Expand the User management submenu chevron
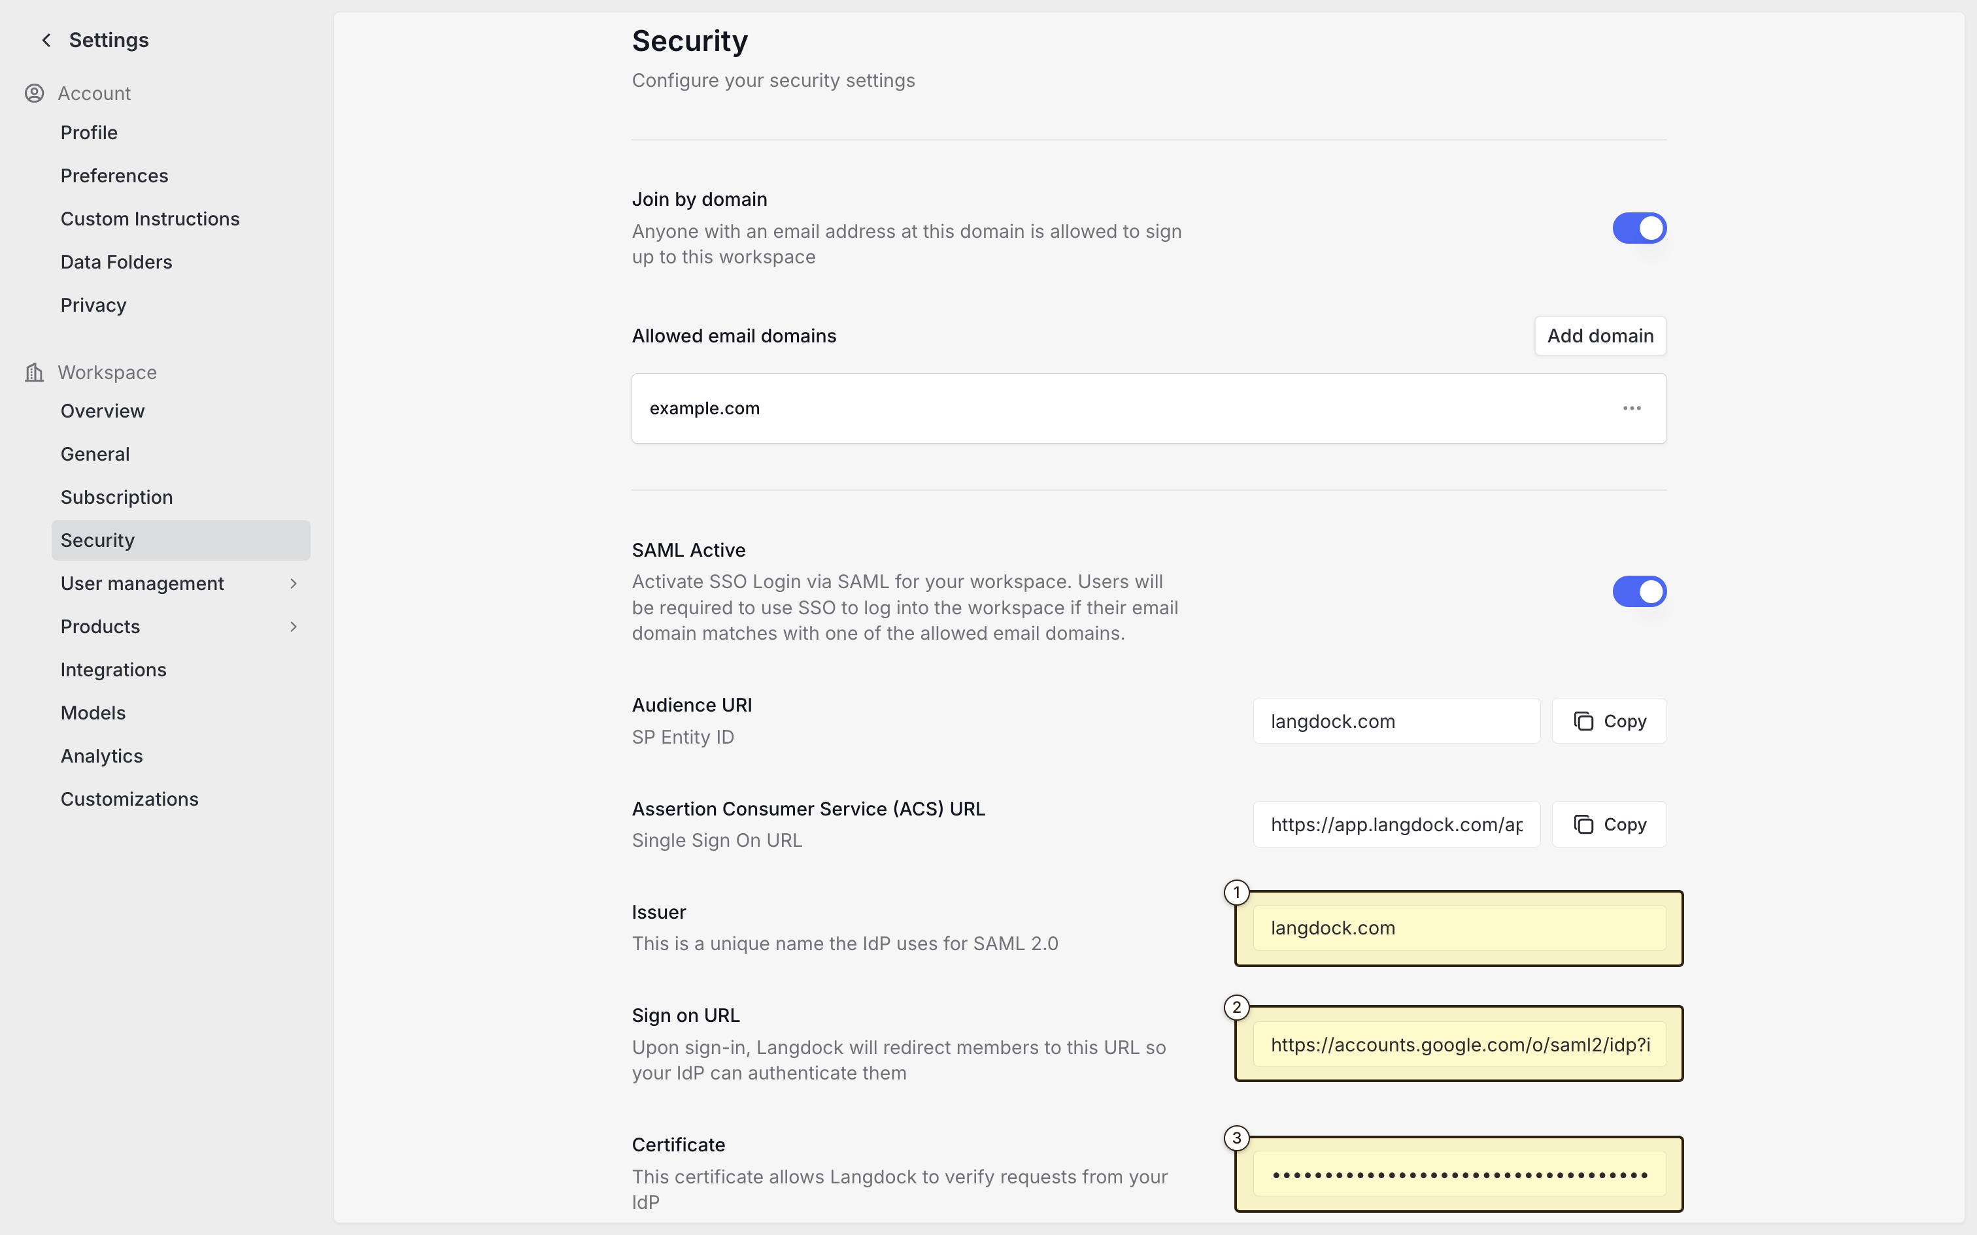Image resolution: width=1977 pixels, height=1235 pixels. [x=294, y=583]
